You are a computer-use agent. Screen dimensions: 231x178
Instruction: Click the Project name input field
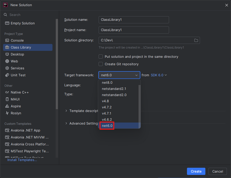pos(134,30)
